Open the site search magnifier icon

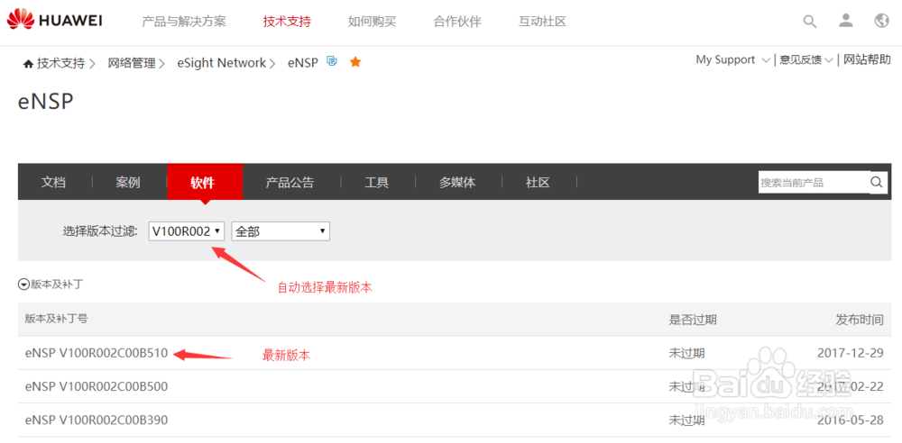point(809,22)
